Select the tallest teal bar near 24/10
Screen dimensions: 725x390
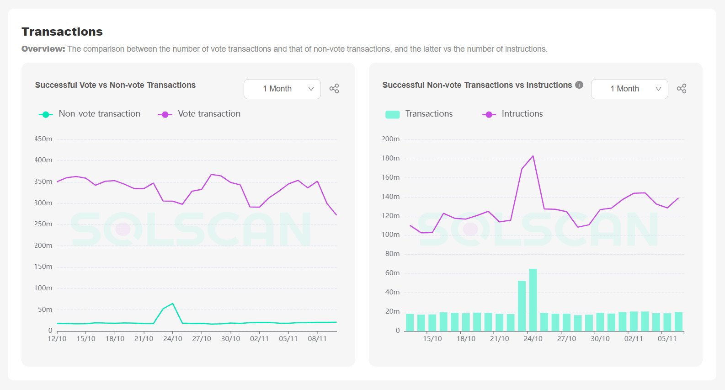533,297
